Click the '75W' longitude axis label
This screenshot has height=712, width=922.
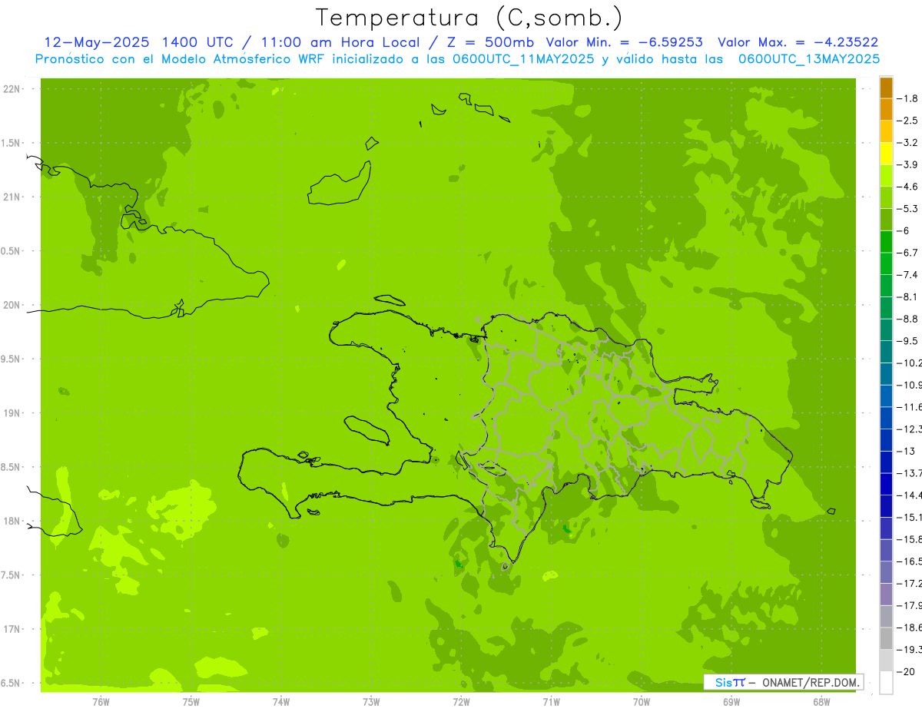point(191,702)
